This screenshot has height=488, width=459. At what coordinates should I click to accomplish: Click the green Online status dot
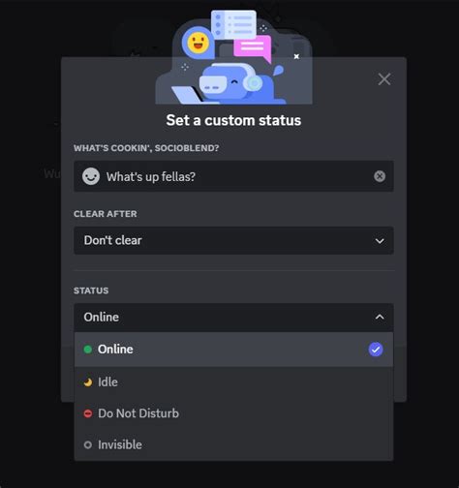click(88, 350)
